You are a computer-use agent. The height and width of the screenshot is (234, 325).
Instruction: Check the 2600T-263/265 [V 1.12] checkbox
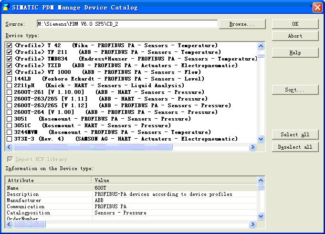pyautogui.click(x=10, y=105)
